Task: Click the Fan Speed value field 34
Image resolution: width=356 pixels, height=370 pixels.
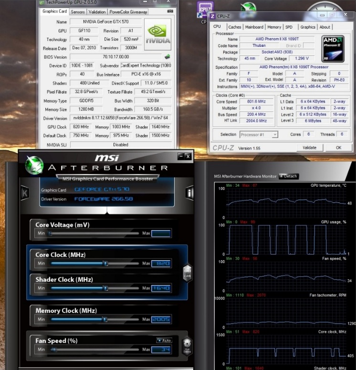Action: [161, 349]
